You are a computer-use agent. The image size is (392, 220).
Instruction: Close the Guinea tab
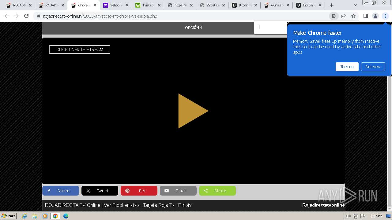pos(288,5)
